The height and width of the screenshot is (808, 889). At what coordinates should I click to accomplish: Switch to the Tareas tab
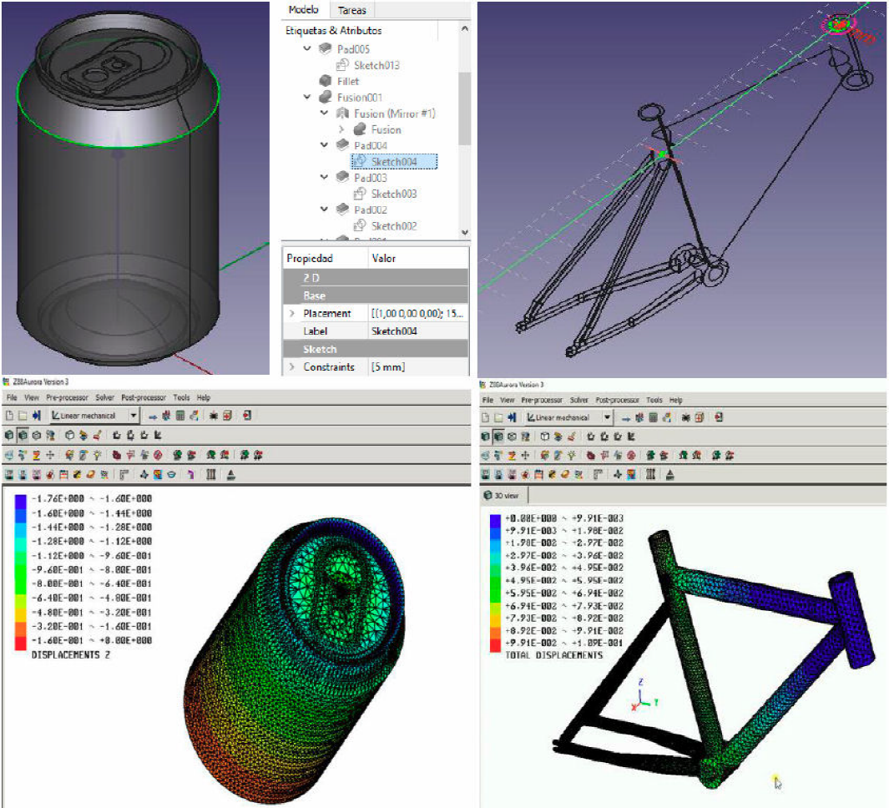tap(351, 10)
